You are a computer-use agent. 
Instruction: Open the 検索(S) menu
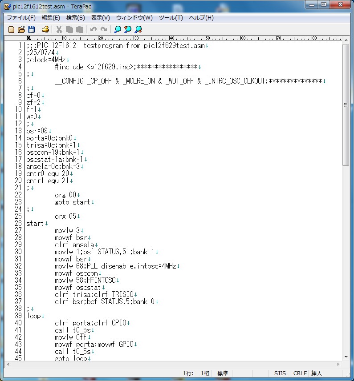[x=76, y=18]
